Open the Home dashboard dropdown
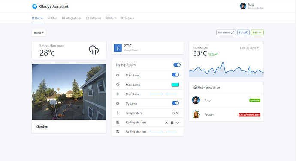Screen dimensions: 296x161 point(39,33)
